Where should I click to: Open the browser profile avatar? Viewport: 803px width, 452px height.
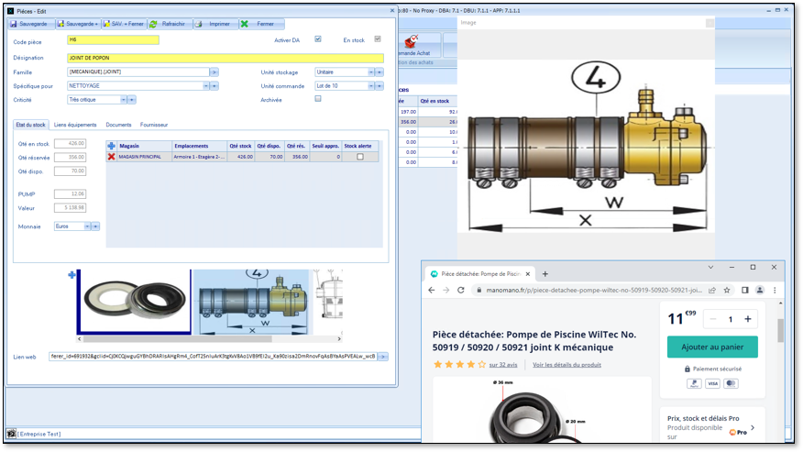coord(760,290)
